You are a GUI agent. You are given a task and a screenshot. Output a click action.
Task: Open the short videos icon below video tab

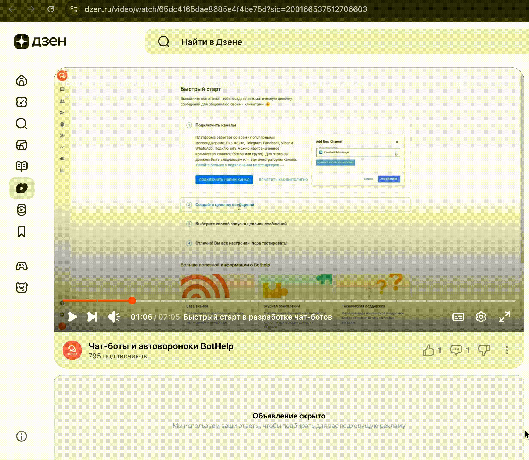(x=22, y=210)
